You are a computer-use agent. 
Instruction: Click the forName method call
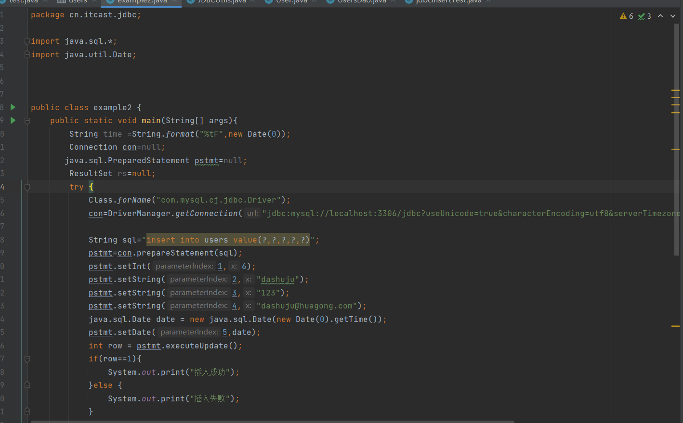point(134,200)
